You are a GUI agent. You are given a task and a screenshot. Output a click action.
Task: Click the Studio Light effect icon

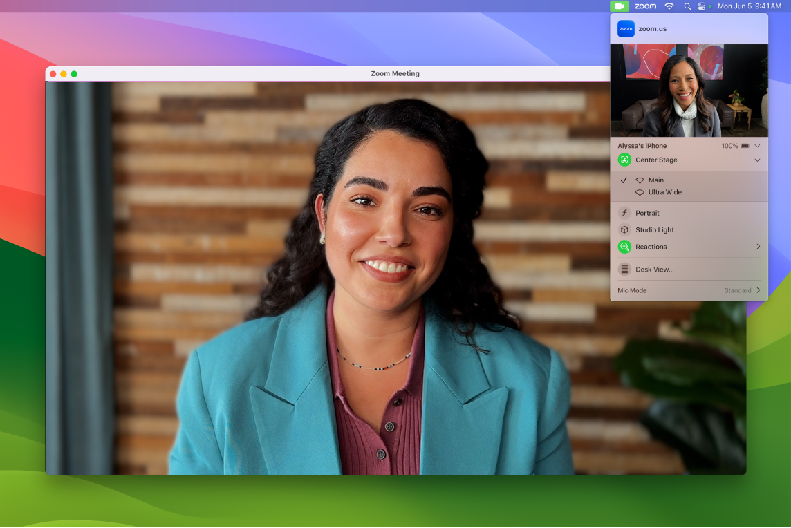click(624, 229)
